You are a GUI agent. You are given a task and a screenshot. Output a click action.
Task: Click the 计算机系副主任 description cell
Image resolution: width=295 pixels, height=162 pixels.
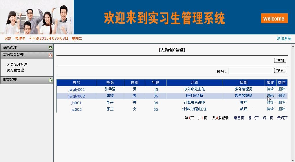(x=194, y=109)
